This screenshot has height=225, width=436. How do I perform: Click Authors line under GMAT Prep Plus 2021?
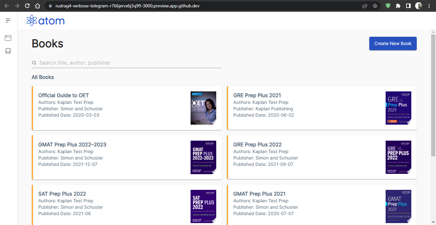click(x=261, y=201)
